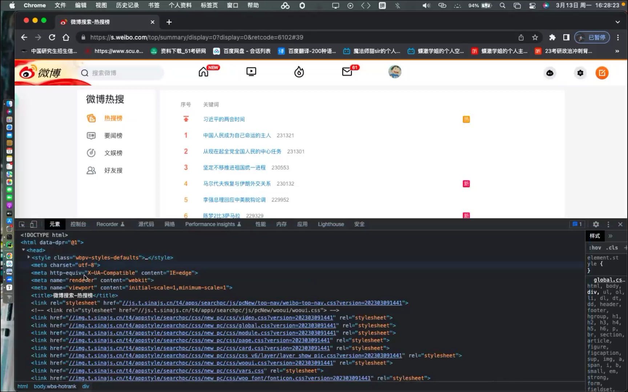Close the 微博搜索-热搜榜 browser tab

(x=152, y=22)
